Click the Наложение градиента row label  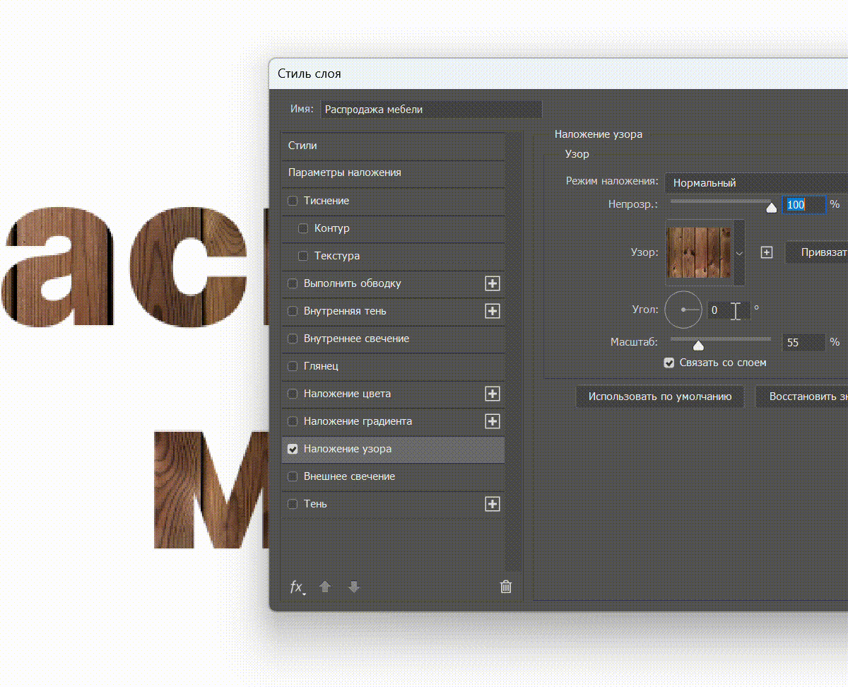point(358,421)
